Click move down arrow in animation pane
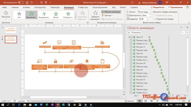Screen dimensions: 191x107 tap(187, 32)
